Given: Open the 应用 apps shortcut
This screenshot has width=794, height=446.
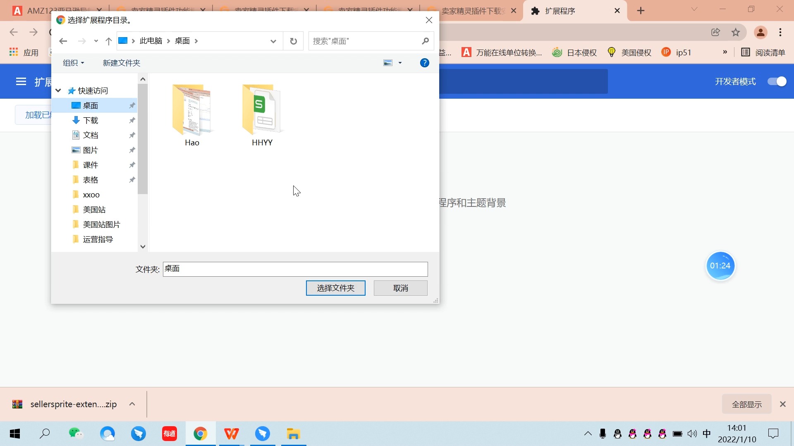Looking at the screenshot, I should (24, 52).
